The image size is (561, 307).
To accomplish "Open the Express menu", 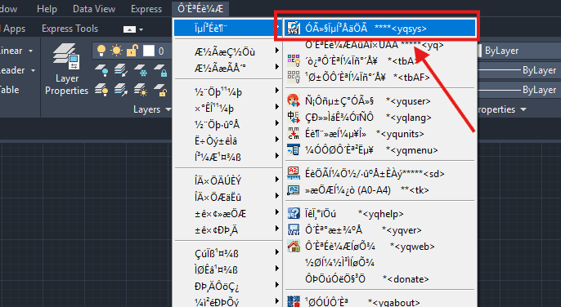I will click(146, 9).
